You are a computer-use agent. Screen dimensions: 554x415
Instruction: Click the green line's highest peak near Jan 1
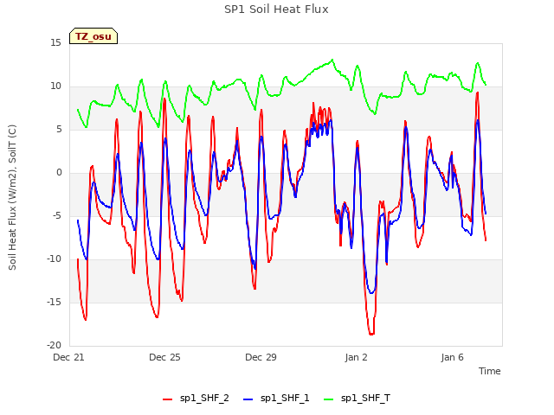[332, 60]
